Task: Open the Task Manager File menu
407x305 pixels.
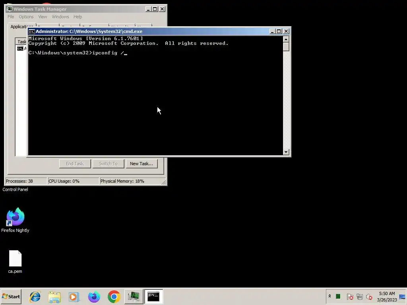Action: [x=11, y=17]
